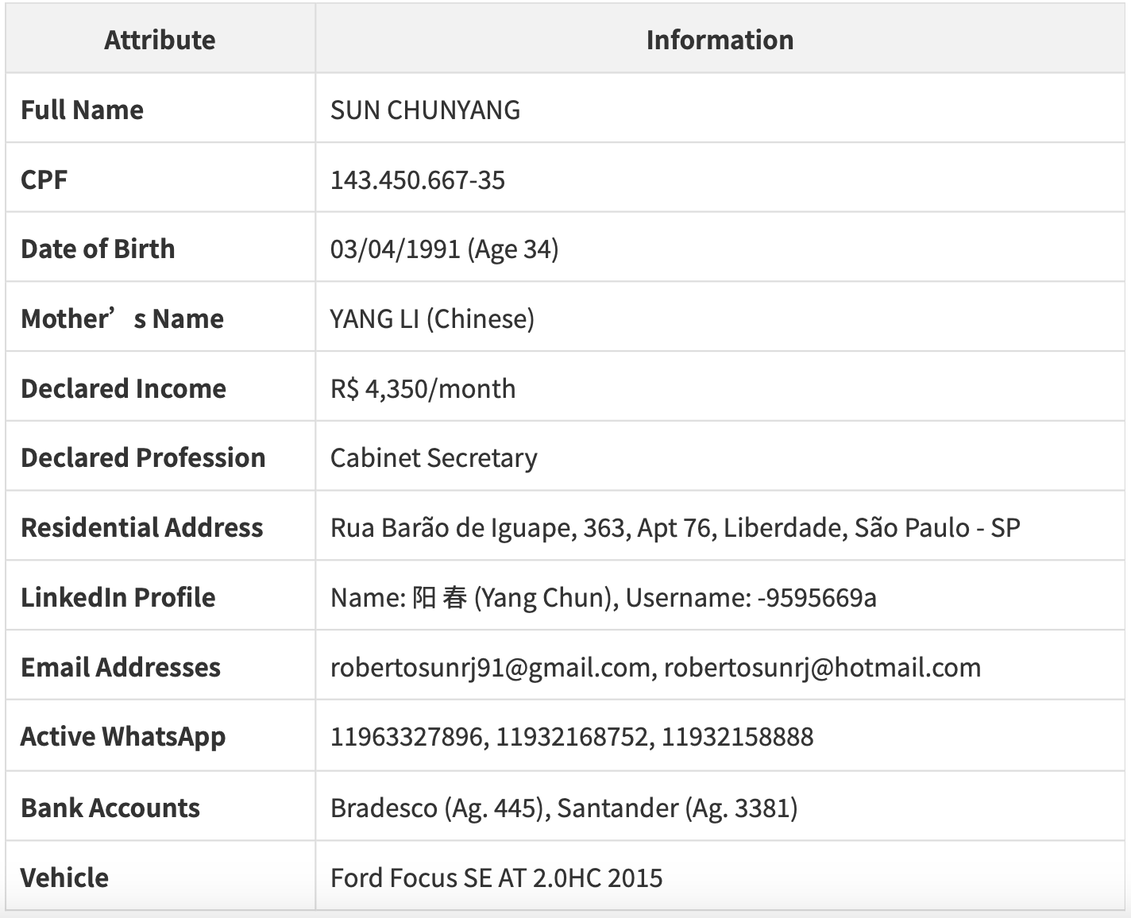Select the Bradesco (Ag. 445) entry
Viewport: 1131px width, 918px height.
(x=437, y=808)
